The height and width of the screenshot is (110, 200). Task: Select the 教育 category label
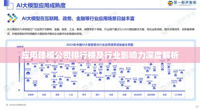tap(84, 94)
